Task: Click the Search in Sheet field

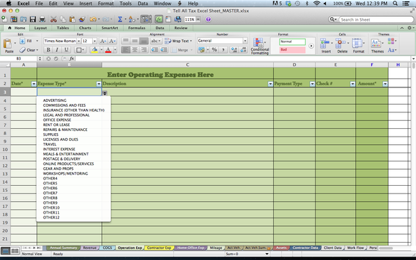Action: pyautogui.click(x=376, y=19)
